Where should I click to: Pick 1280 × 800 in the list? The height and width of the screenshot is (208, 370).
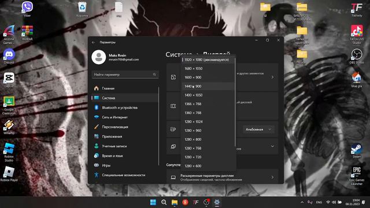208,139
